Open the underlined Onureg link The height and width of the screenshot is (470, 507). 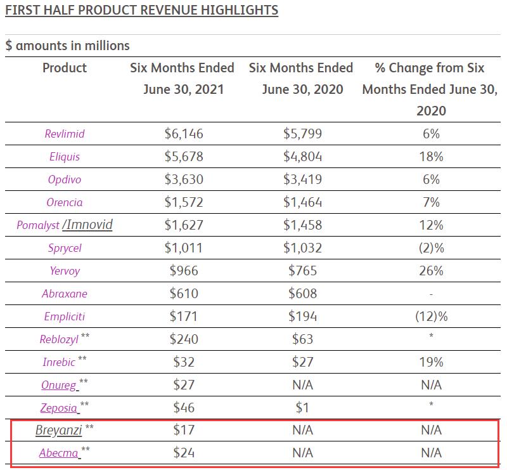(x=59, y=385)
